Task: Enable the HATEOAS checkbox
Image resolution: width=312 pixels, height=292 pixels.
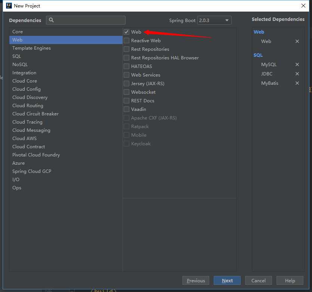Action: (x=127, y=66)
